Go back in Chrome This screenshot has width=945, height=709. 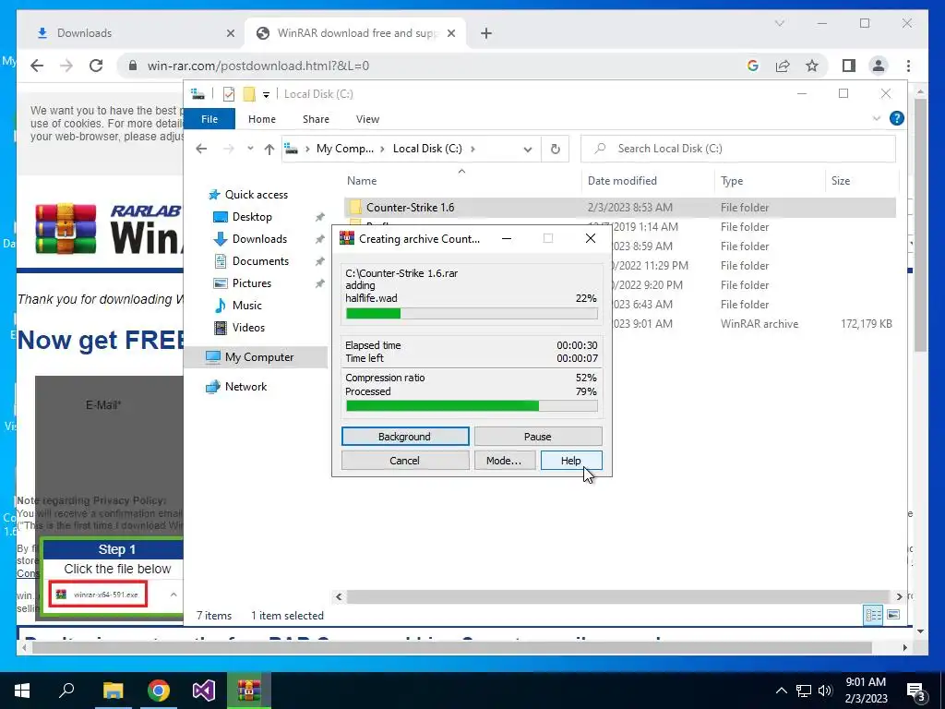(x=37, y=66)
